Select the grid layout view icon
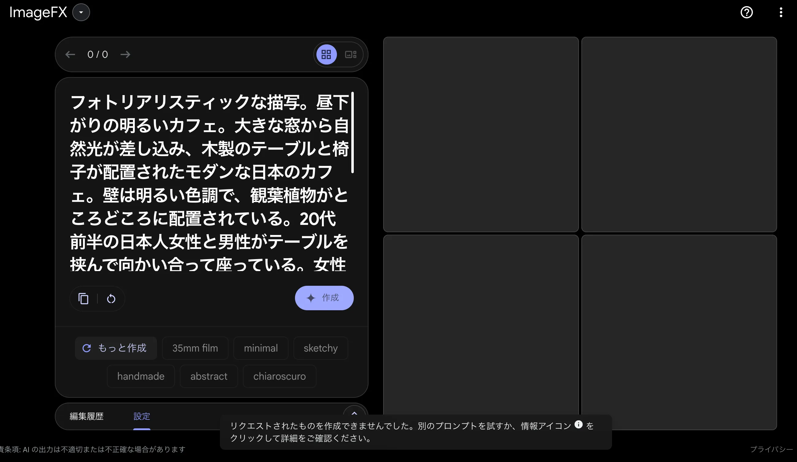The image size is (797, 462). coord(326,54)
